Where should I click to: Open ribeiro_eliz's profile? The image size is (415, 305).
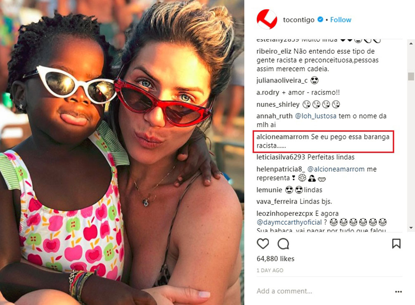pyautogui.click(x=274, y=51)
